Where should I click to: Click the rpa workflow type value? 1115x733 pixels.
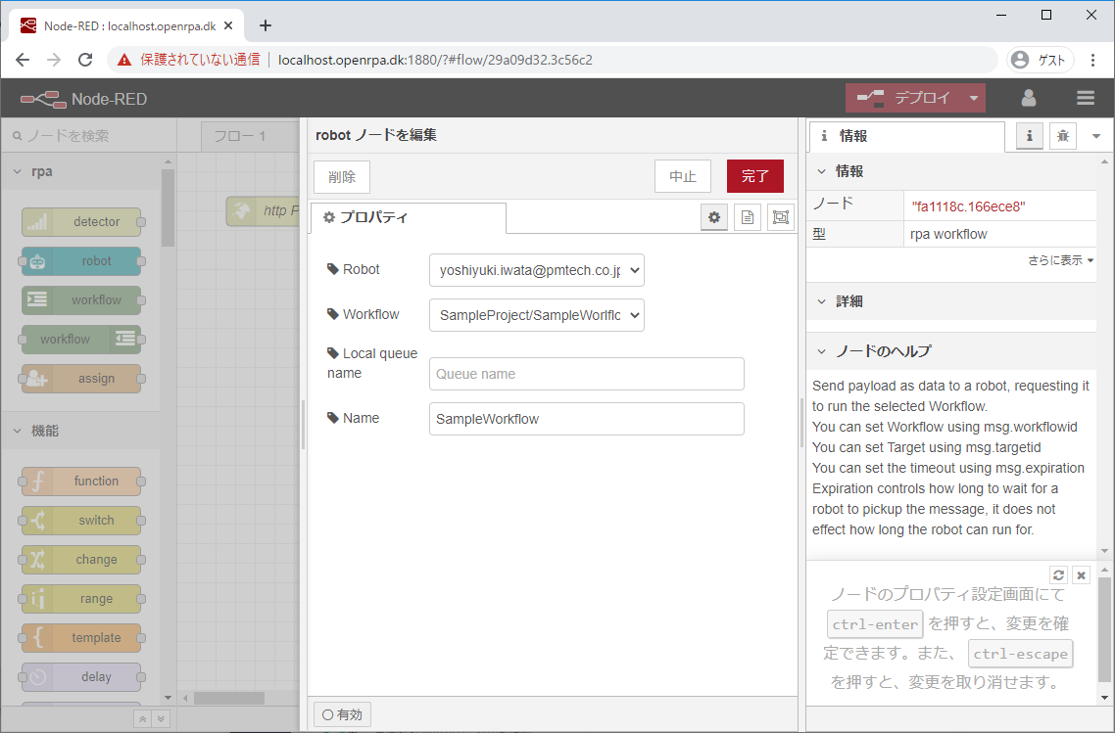(947, 235)
